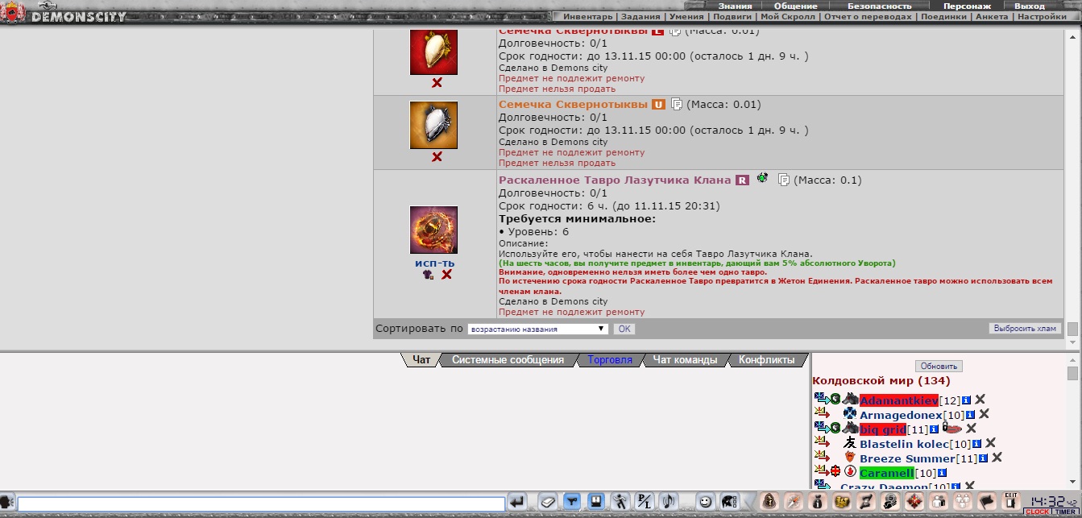Click the Раскаленное Тавро item thumbnail
Viewport: 1082px width, 518px height.
(x=433, y=230)
